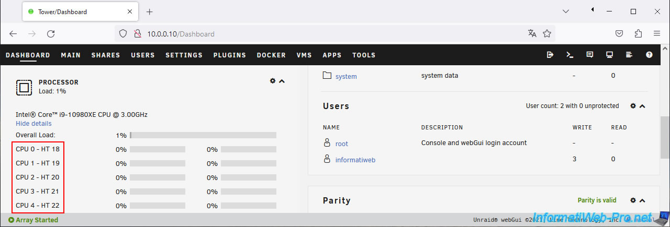Click the info monitor icon in header
Screen dimensions: 670x227
pos(609,55)
